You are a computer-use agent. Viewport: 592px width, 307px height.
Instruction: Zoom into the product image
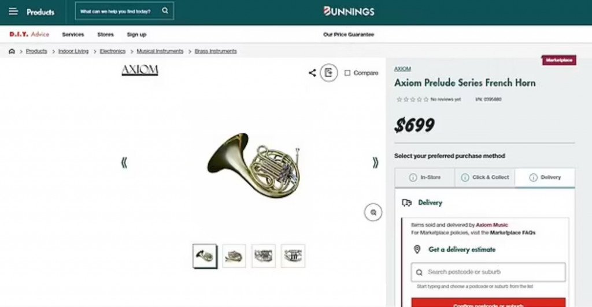(x=373, y=212)
